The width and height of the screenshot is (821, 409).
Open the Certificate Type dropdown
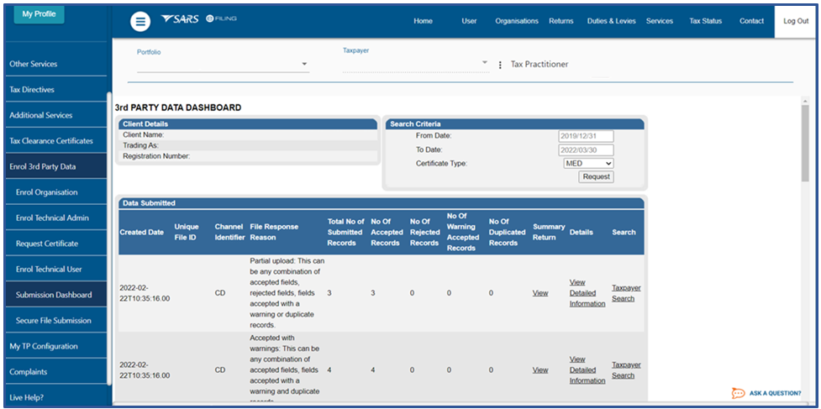(588, 163)
